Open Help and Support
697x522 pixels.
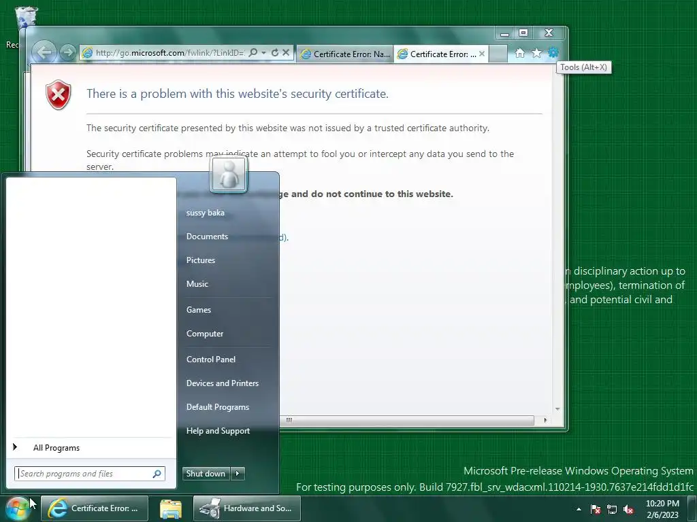tap(218, 431)
